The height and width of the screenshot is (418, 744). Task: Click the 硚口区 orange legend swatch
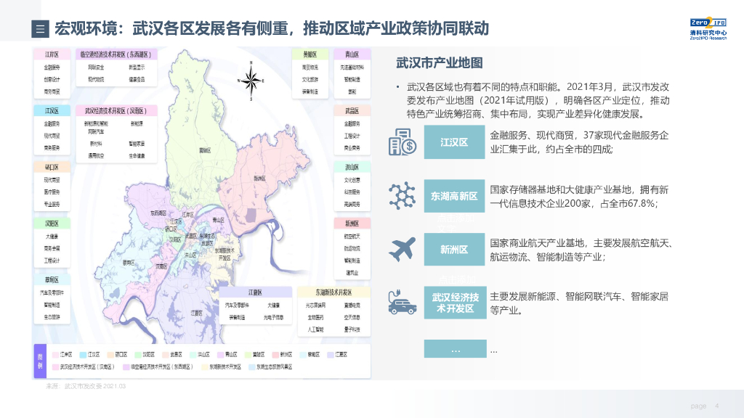[110, 354]
